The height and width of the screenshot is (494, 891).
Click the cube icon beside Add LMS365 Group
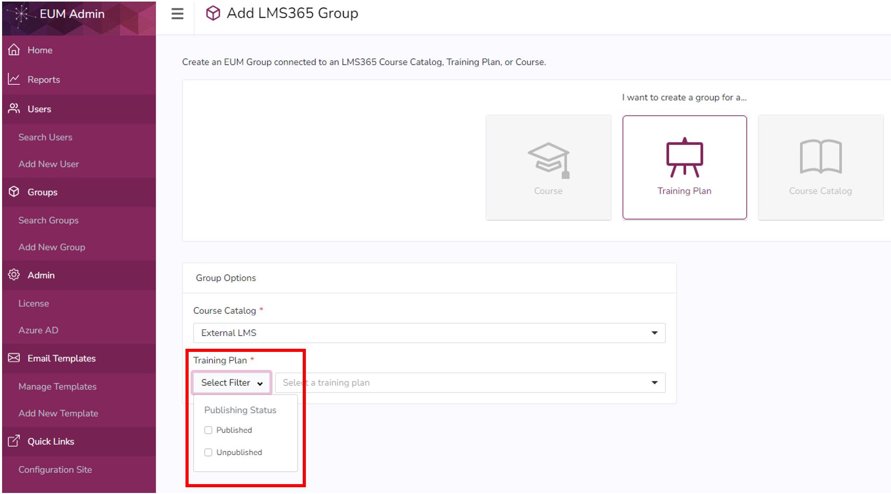213,13
